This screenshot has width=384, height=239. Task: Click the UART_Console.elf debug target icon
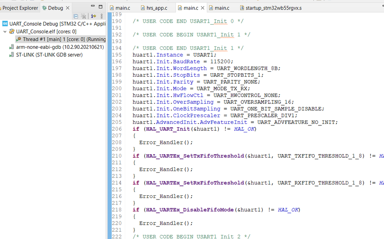12,31
